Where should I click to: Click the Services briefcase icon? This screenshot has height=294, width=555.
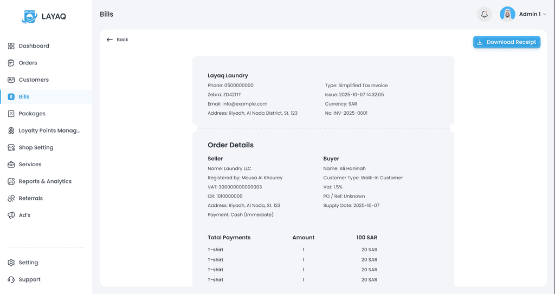click(11, 165)
